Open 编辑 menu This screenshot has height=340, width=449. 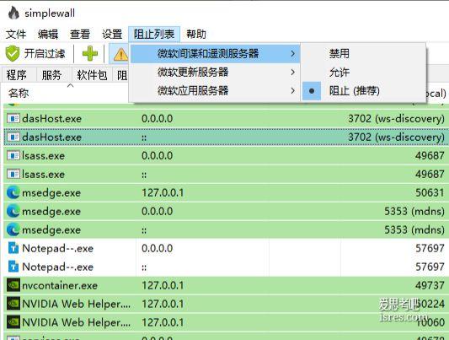point(48,35)
